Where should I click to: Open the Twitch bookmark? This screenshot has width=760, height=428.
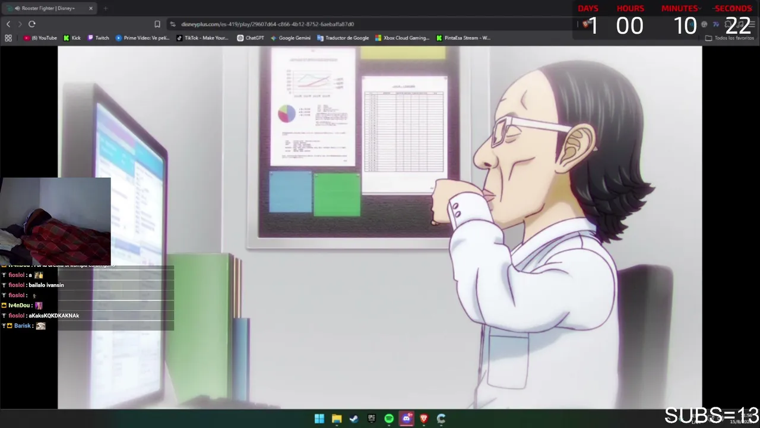(99, 38)
